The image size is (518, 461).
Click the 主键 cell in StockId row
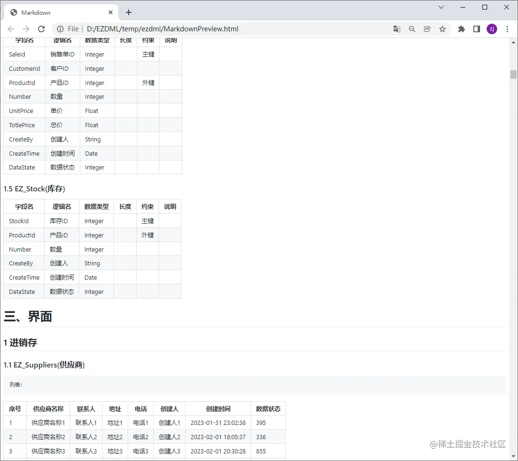(x=148, y=221)
